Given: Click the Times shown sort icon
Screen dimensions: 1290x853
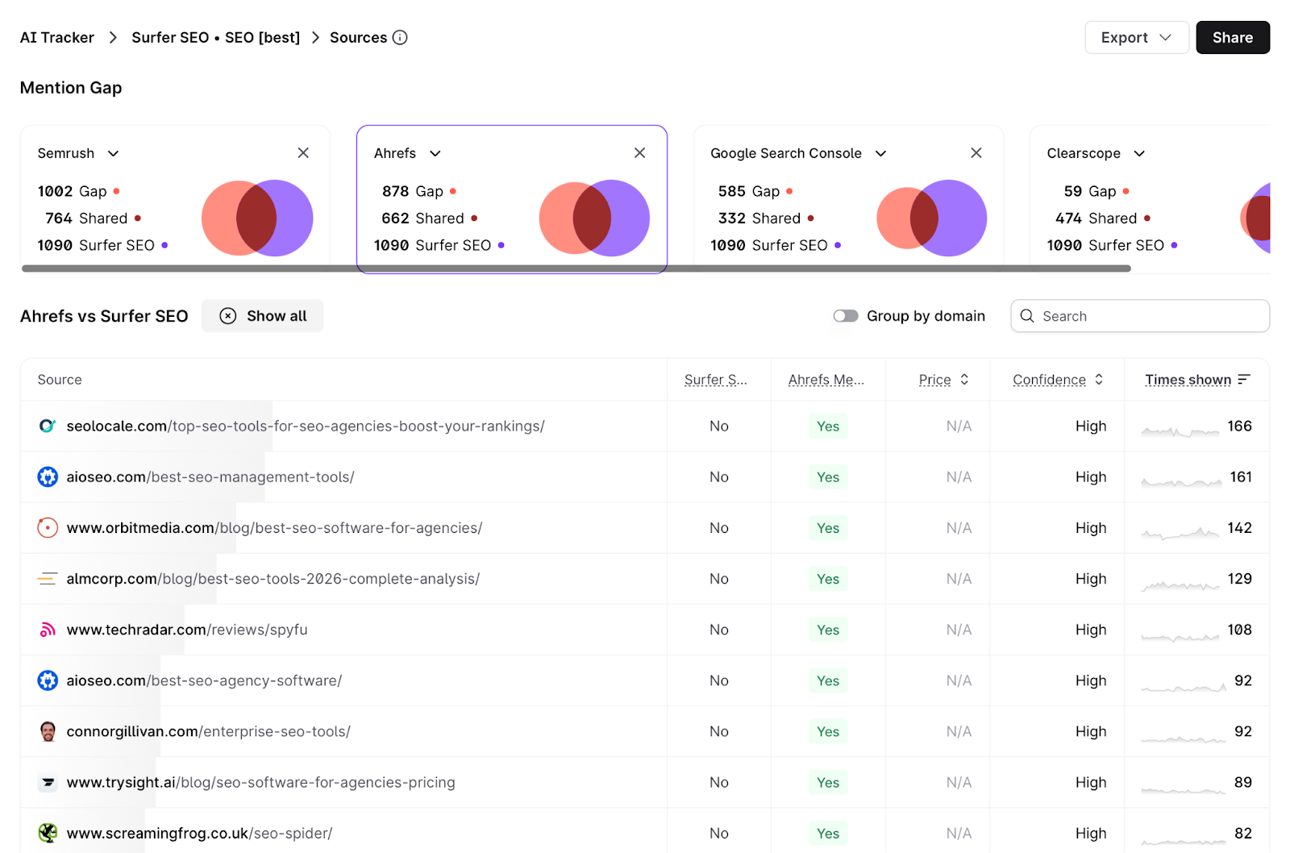Looking at the screenshot, I should 1244,379.
